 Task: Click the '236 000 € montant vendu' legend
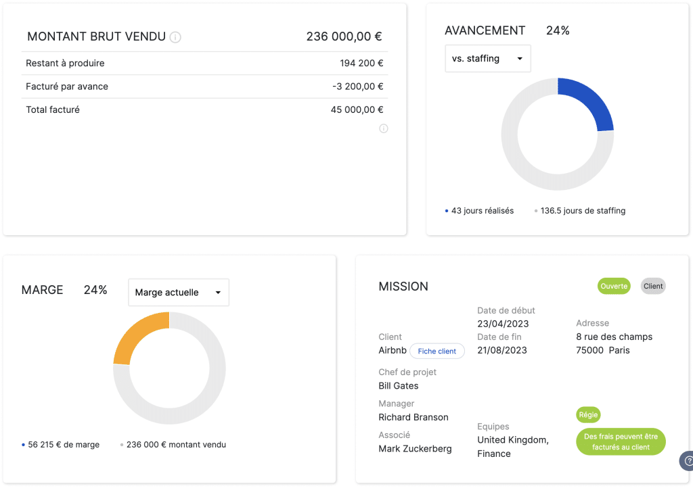175,445
